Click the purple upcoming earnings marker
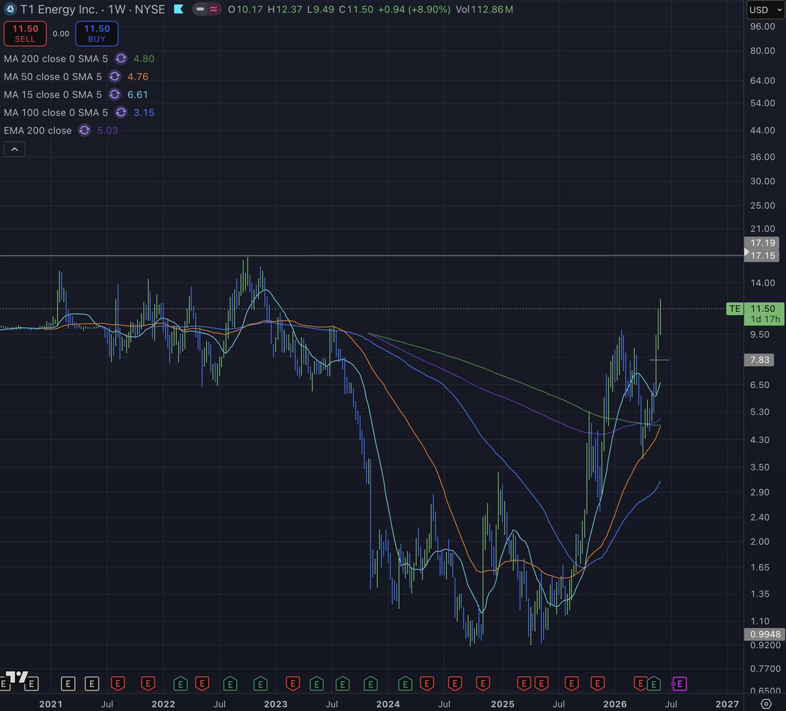The height and width of the screenshot is (711, 786). tap(679, 684)
